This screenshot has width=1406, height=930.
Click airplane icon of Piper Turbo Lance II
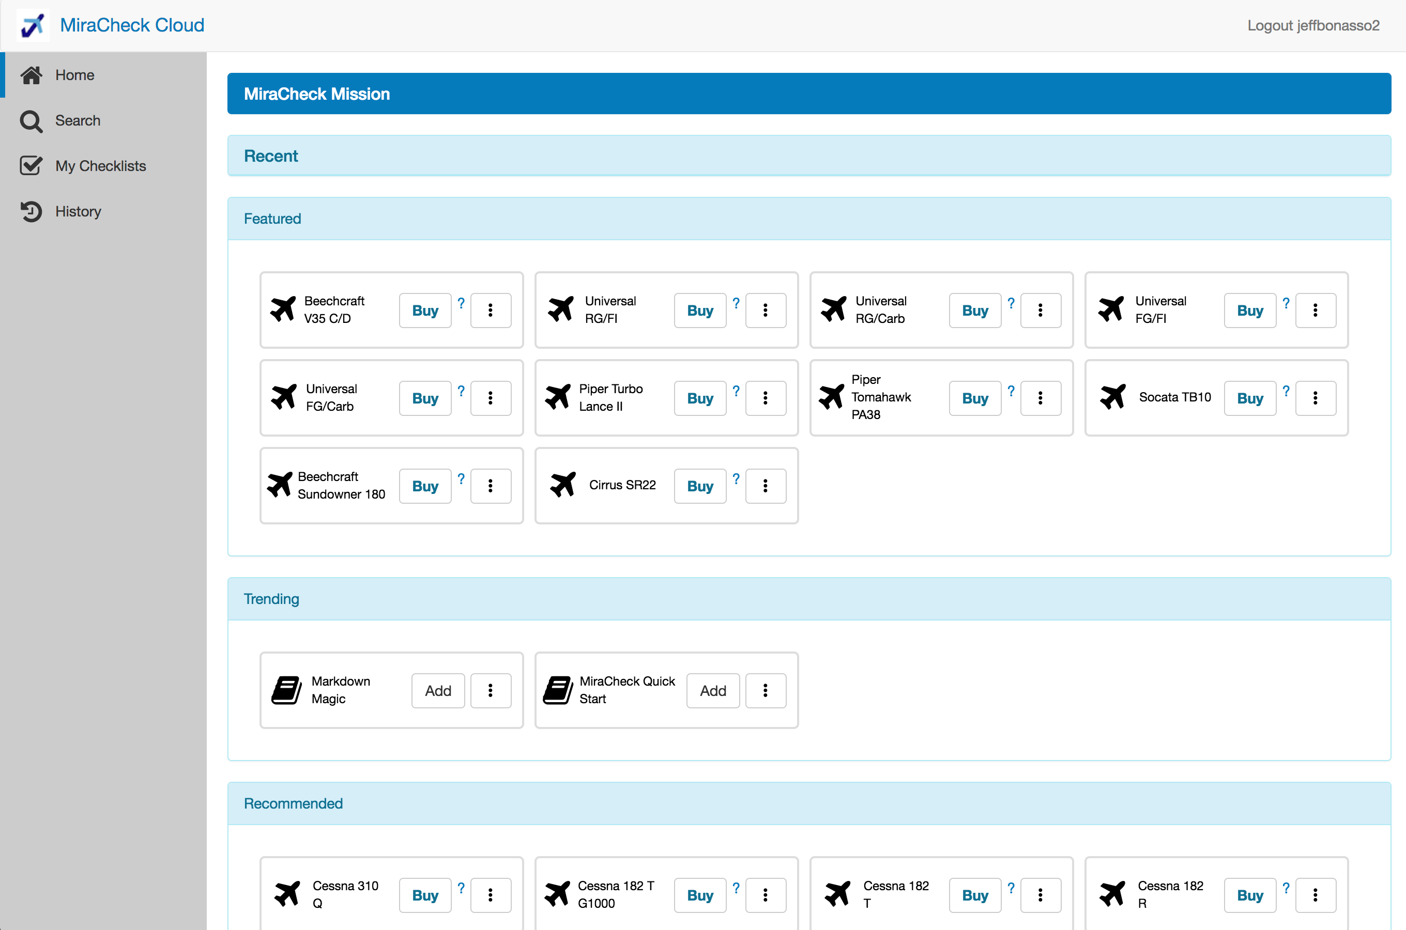tap(558, 397)
